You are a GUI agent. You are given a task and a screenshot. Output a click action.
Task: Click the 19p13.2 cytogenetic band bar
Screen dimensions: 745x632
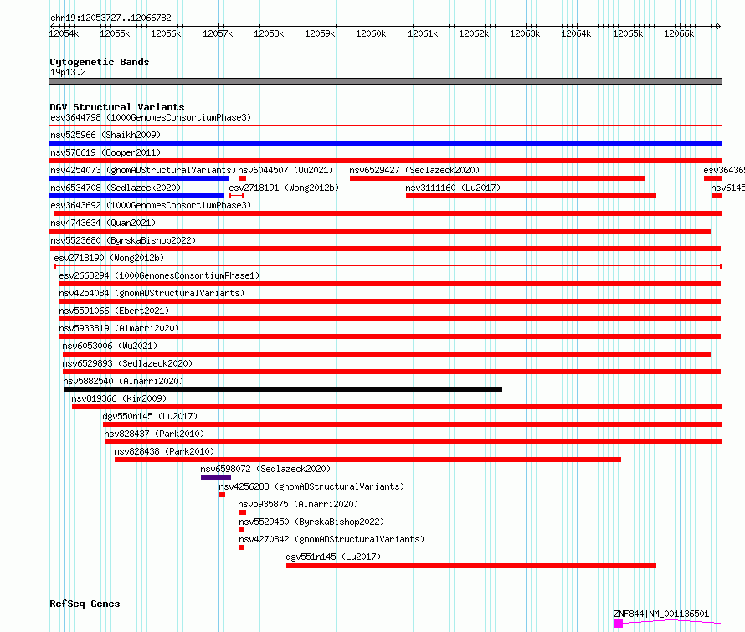point(385,81)
